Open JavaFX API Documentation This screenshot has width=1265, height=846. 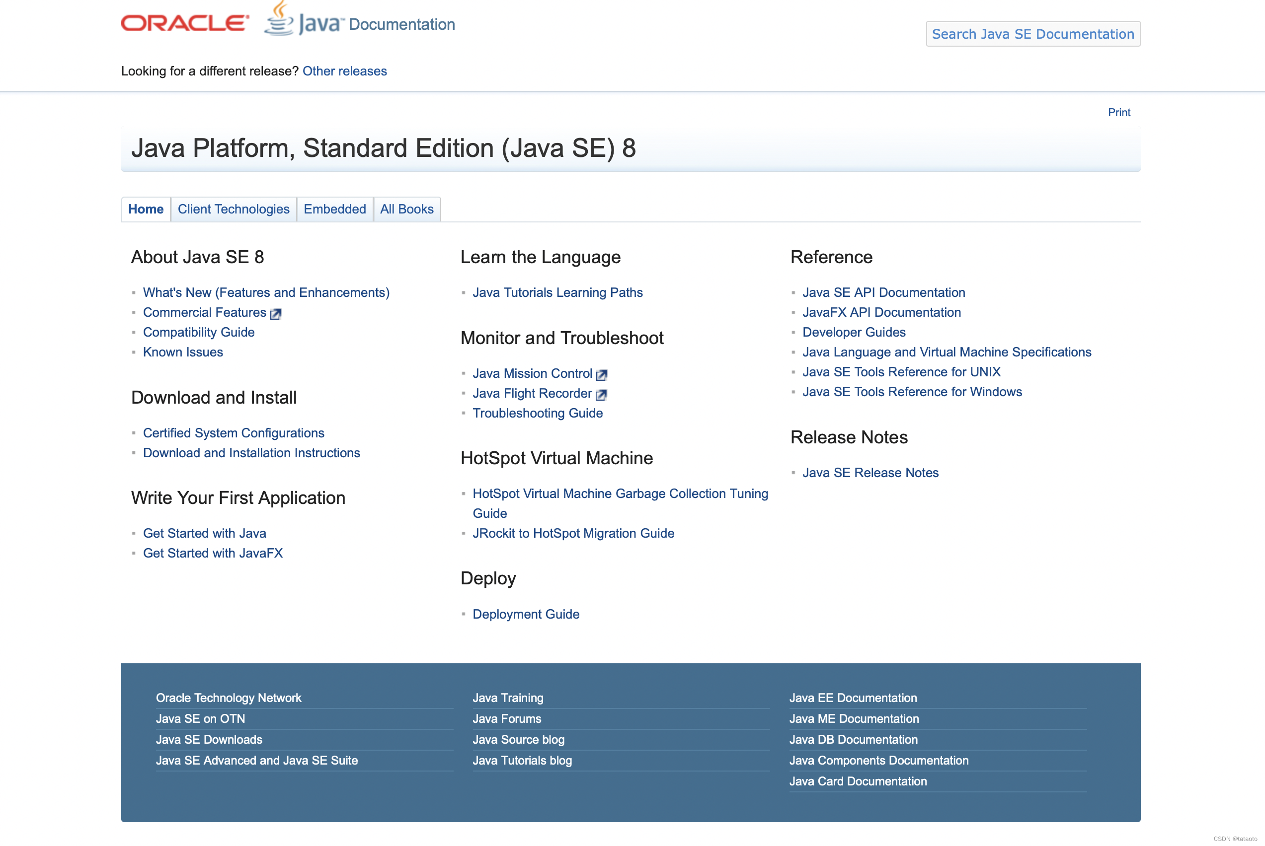pyautogui.click(x=881, y=312)
